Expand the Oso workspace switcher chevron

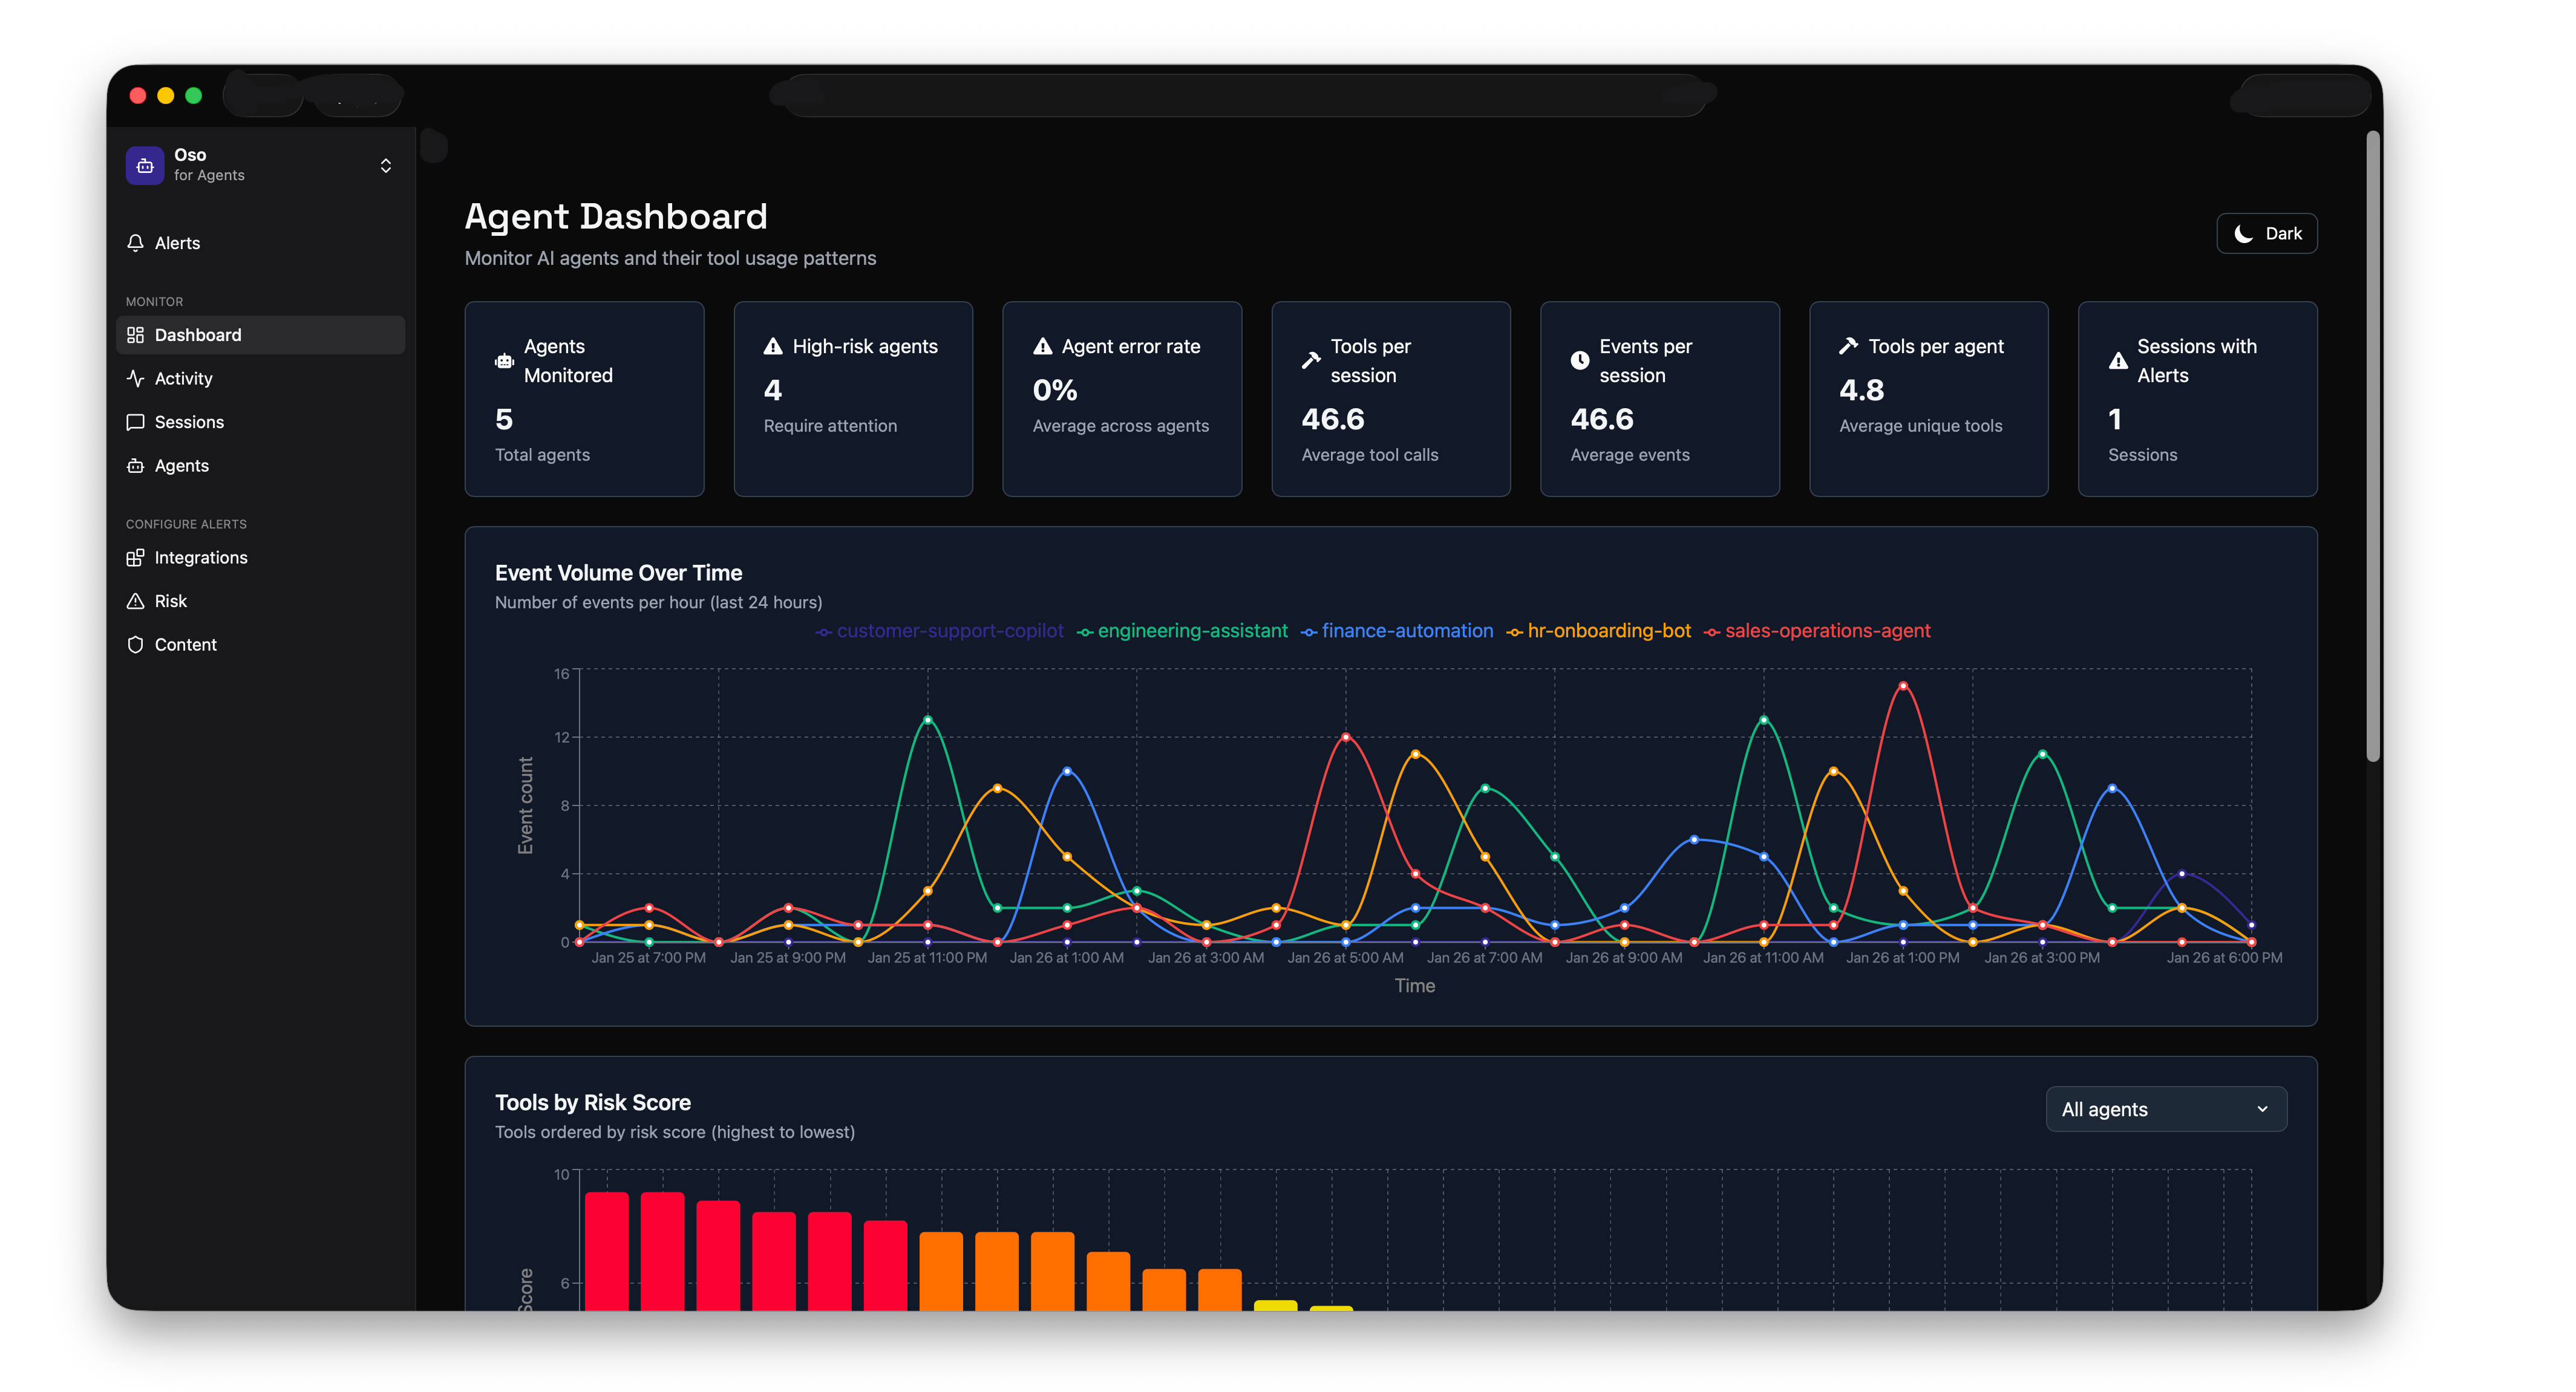(386, 166)
